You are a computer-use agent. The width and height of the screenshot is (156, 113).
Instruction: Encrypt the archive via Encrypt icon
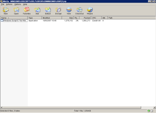(x=58, y=11)
